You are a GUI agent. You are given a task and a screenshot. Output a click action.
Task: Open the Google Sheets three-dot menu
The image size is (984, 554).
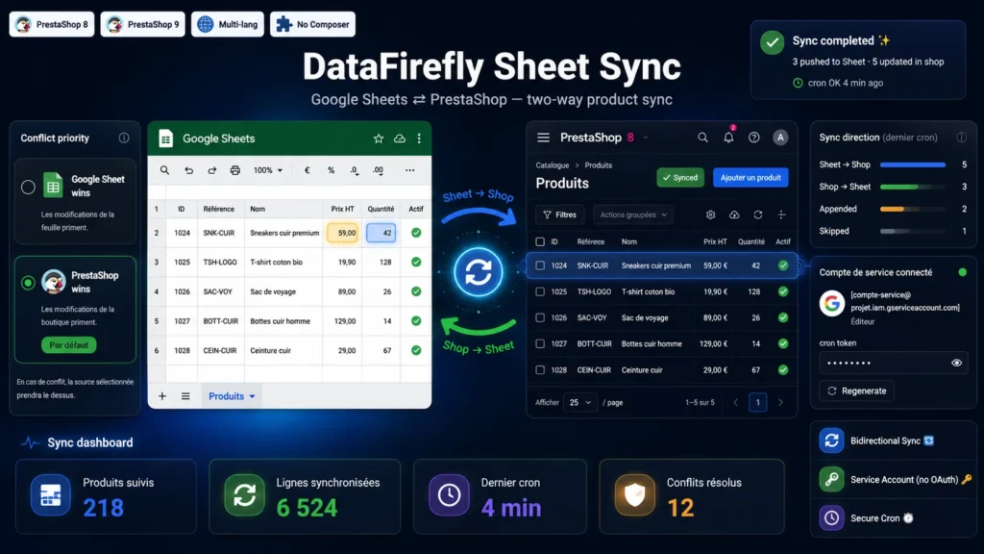(x=419, y=138)
